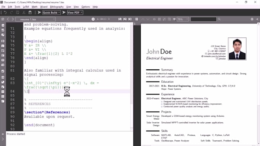The image size is (260, 146).
Task: Open the Tools menu
Action: pyautogui.click(x=18, y=7)
